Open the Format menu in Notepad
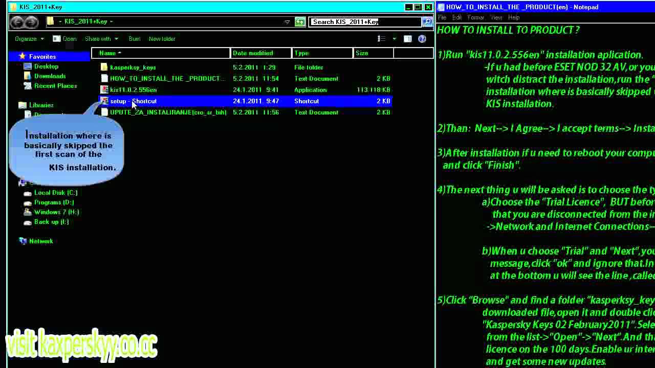 [475, 17]
